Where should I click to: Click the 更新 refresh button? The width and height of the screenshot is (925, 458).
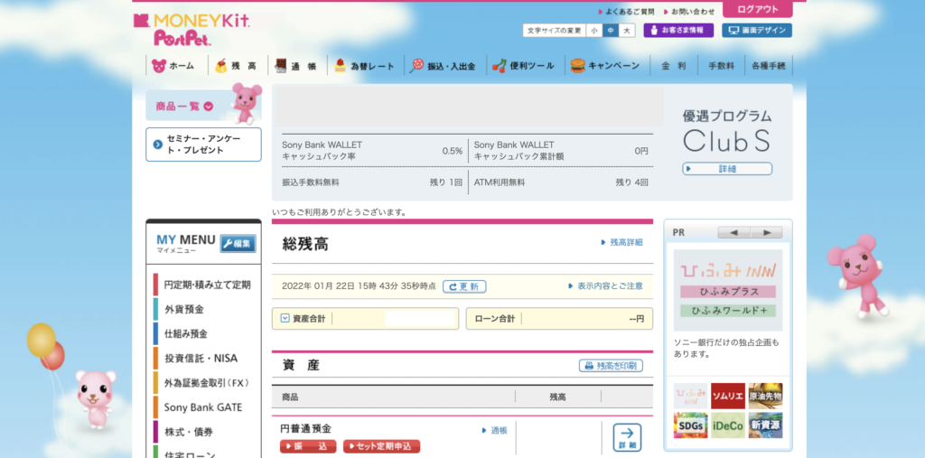pos(464,286)
